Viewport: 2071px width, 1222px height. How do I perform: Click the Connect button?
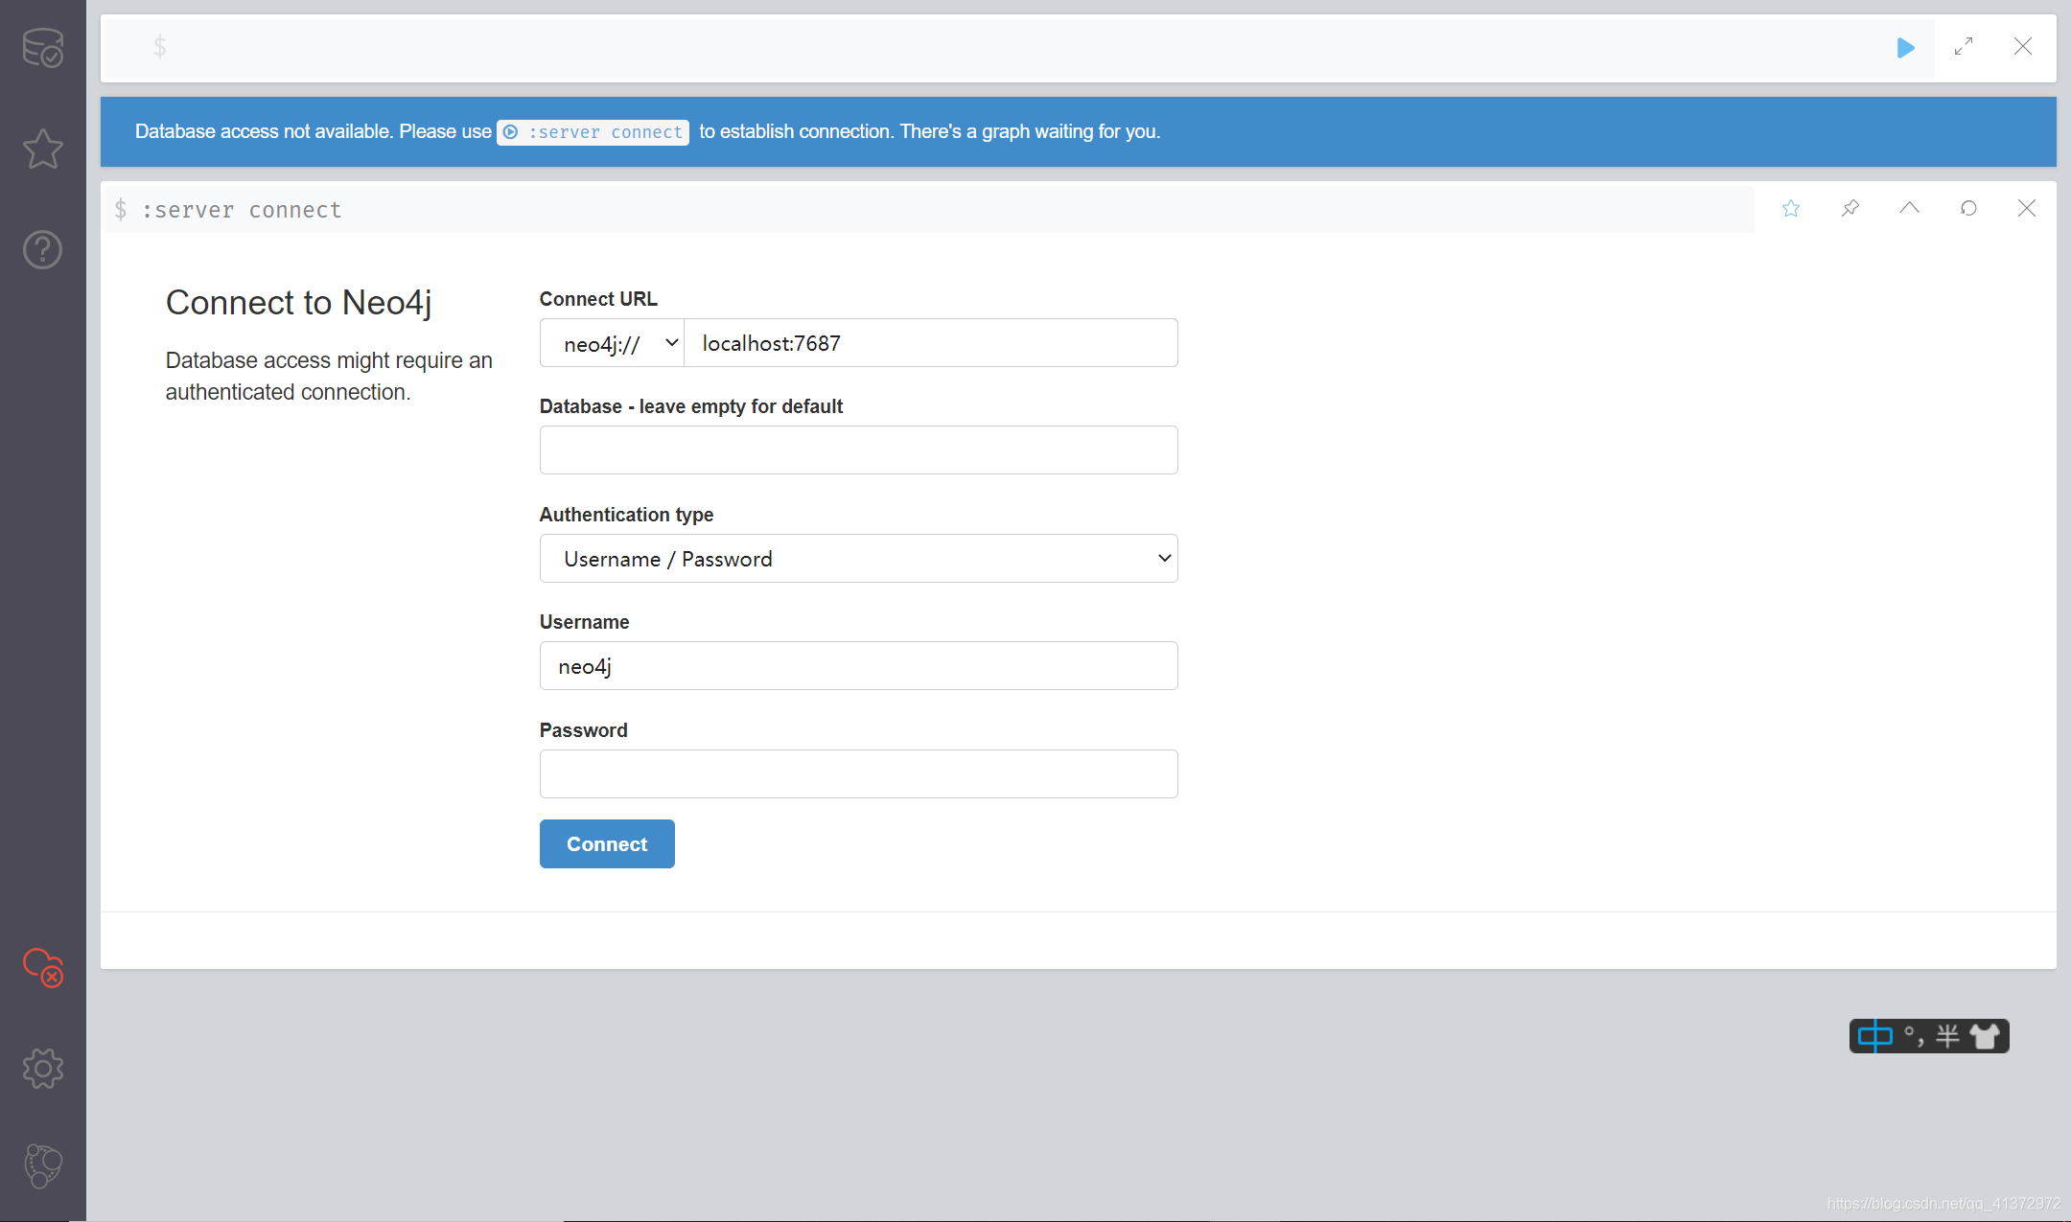pos(607,844)
